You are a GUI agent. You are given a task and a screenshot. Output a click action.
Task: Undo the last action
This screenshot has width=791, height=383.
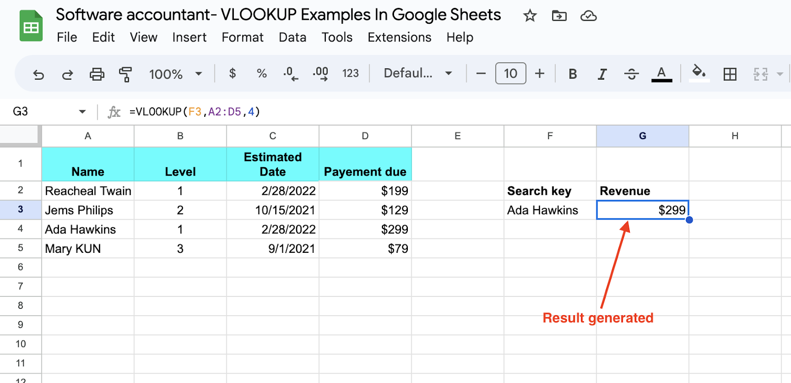(39, 74)
